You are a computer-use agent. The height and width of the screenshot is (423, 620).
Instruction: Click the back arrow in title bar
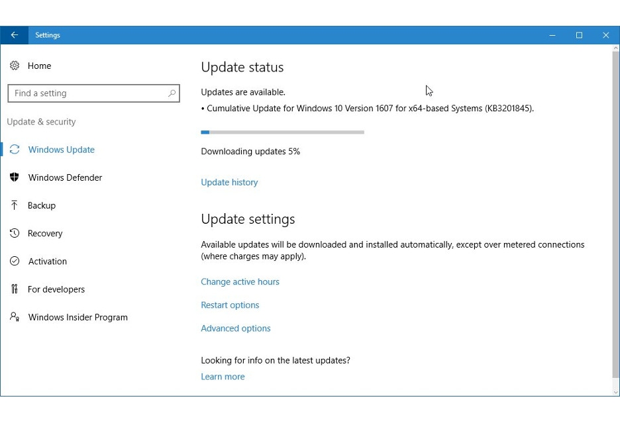tap(14, 35)
